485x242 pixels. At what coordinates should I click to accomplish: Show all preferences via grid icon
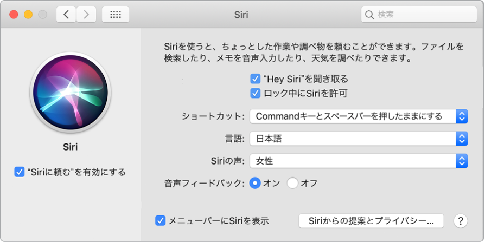(x=116, y=15)
